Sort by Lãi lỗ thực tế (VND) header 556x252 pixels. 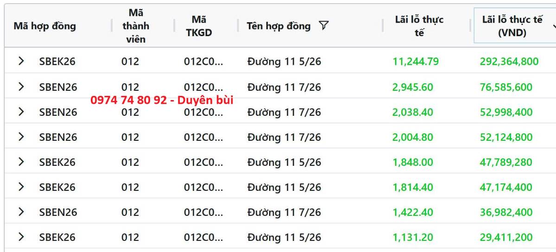click(x=512, y=26)
